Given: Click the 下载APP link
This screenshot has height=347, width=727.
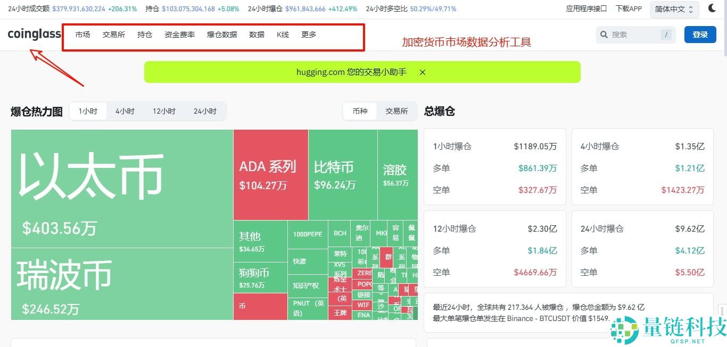Looking at the screenshot, I should [629, 8].
